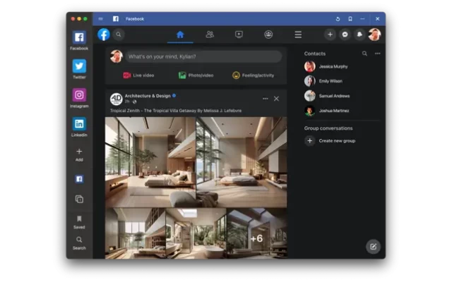
Task: Open the notifications bell
Action: (359, 35)
